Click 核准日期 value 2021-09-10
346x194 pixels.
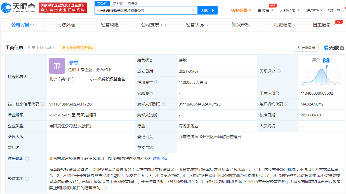tap(311, 115)
